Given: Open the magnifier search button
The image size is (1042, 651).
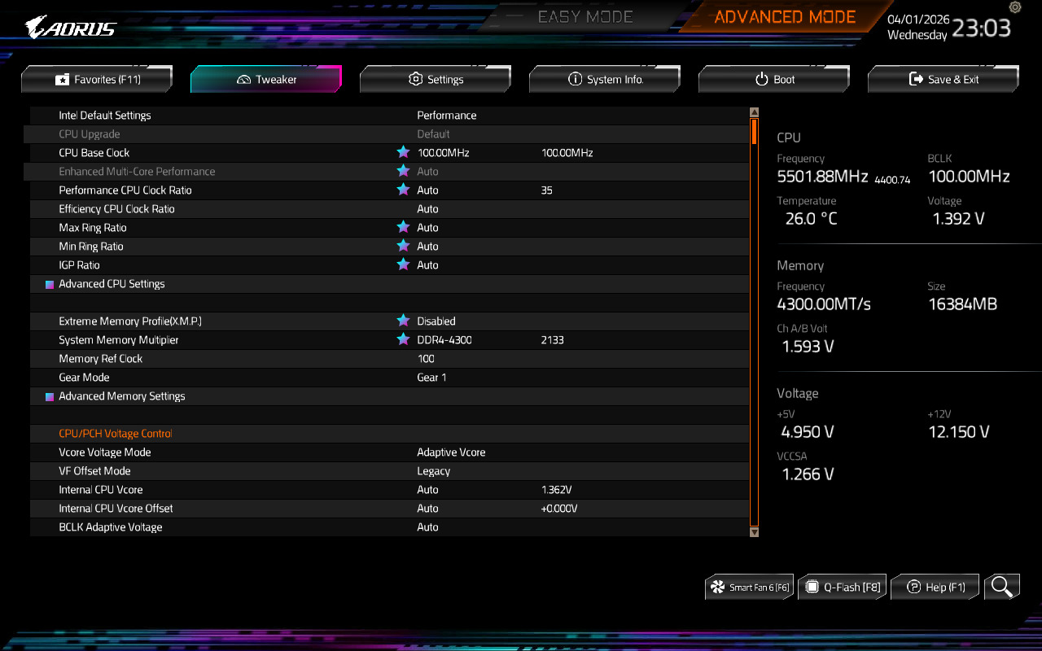Looking at the screenshot, I should pyautogui.click(x=1002, y=587).
